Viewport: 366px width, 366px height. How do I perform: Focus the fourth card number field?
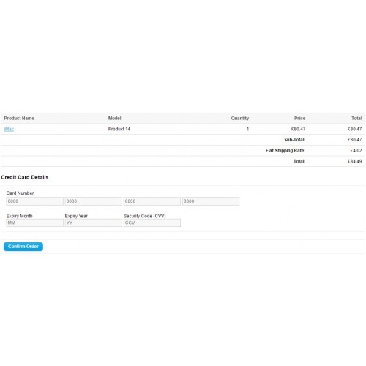click(x=211, y=201)
